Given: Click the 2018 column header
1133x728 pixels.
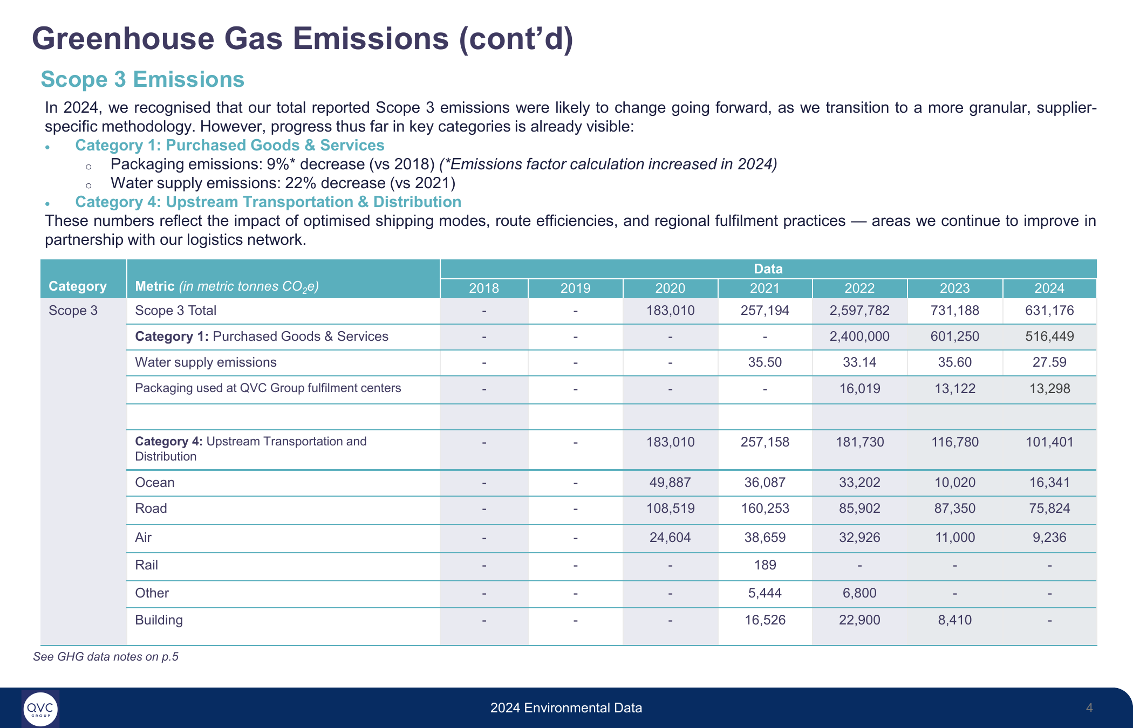Looking at the screenshot, I should point(484,289).
